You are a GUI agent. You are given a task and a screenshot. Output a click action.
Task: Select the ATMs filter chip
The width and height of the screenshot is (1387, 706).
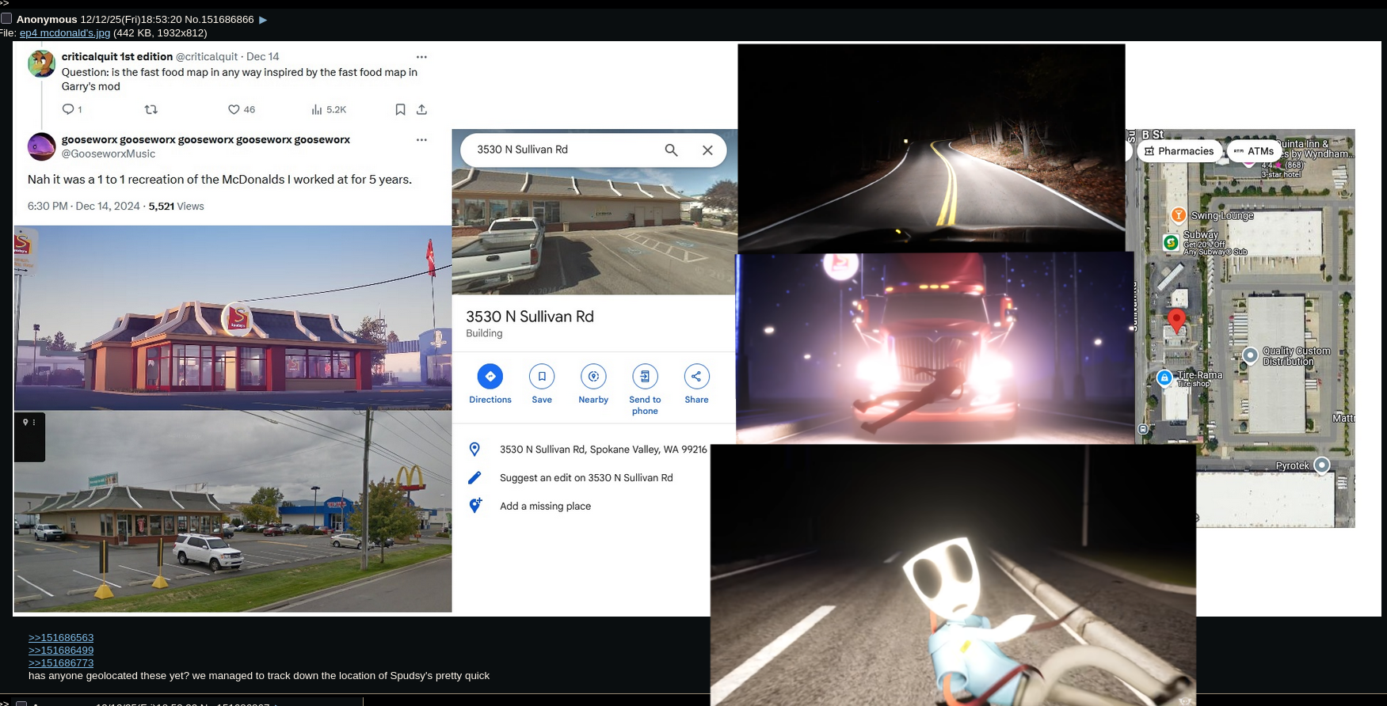click(1254, 151)
